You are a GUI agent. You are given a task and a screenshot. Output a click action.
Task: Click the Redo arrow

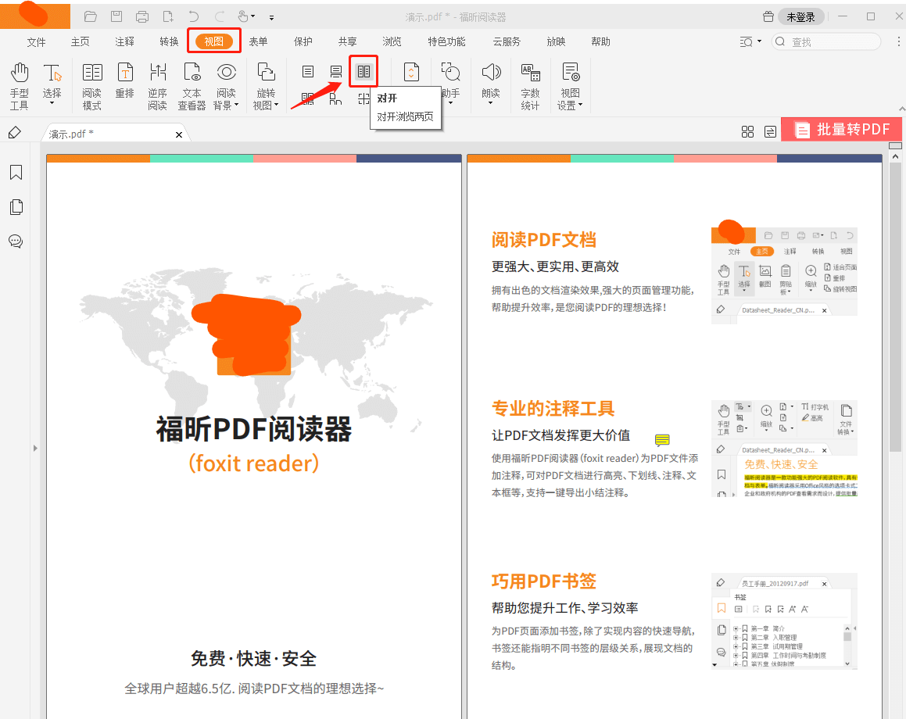point(220,16)
